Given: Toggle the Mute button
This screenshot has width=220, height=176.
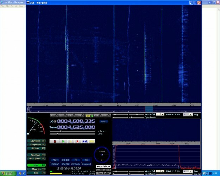Looking at the screenshot, I should [x=55, y=160].
